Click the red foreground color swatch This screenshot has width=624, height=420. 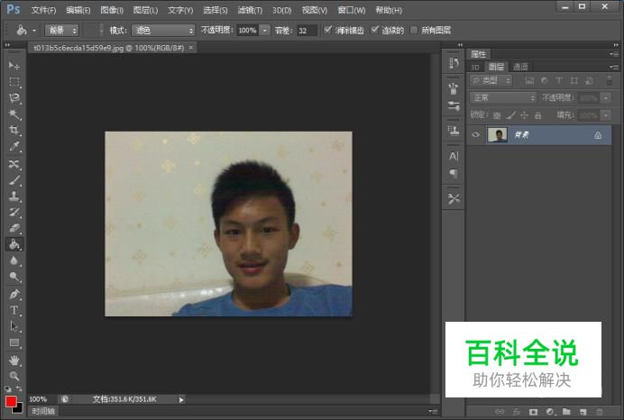[11, 400]
